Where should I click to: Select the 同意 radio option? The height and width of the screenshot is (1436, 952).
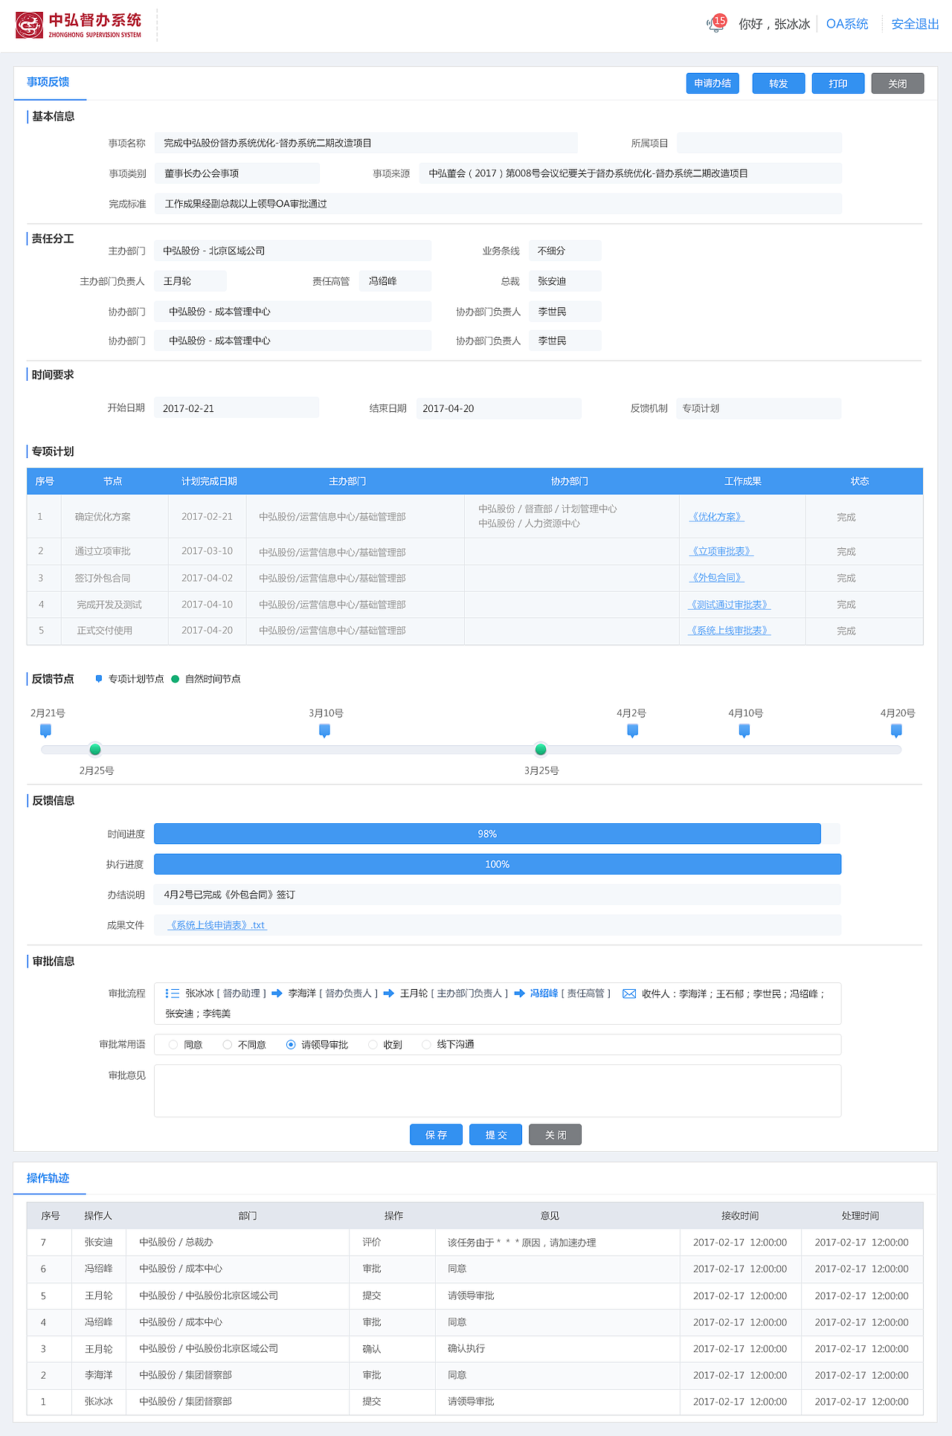[173, 1045]
